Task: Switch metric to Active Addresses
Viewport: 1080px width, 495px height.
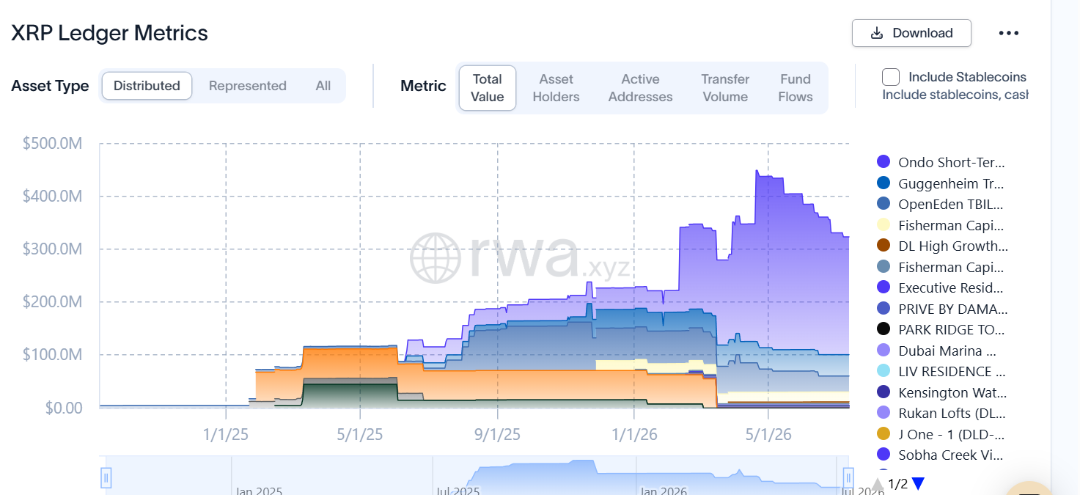Action: click(x=640, y=88)
